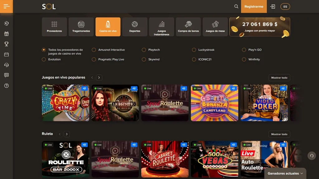The height and width of the screenshot is (179, 319).
Task: Open Roulette Bar 2000X thumbnail
Action: pos(65,159)
